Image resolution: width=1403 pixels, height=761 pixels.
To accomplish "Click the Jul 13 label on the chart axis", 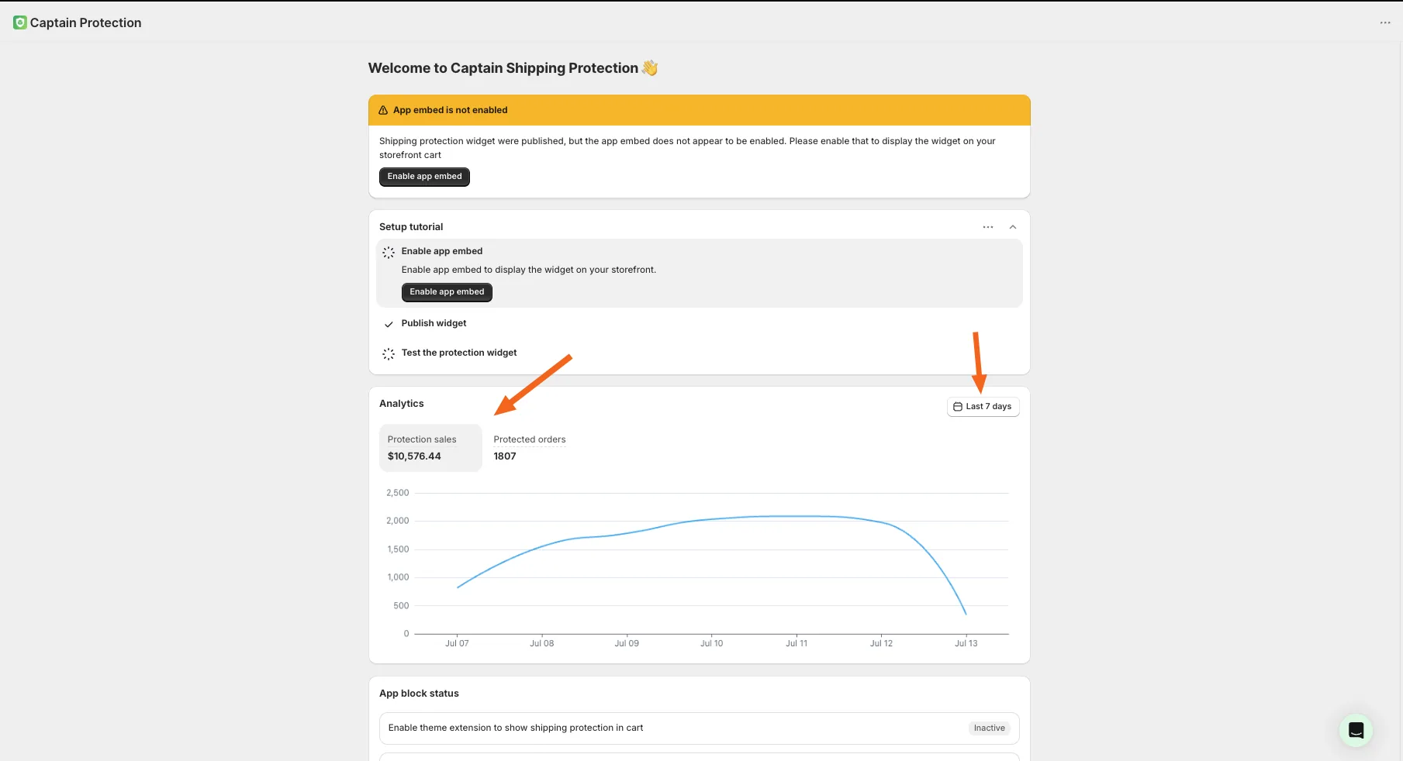I will 966,643.
